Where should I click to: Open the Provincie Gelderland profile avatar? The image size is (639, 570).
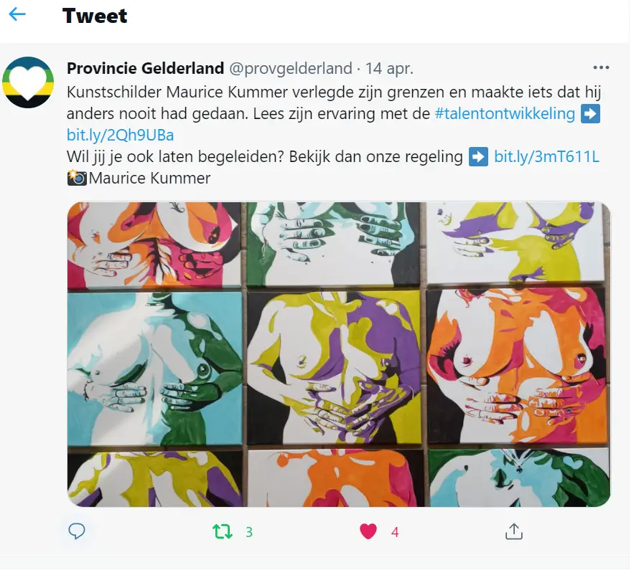point(28,82)
